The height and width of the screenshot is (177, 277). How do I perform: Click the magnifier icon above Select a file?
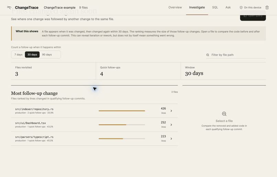point(224,114)
